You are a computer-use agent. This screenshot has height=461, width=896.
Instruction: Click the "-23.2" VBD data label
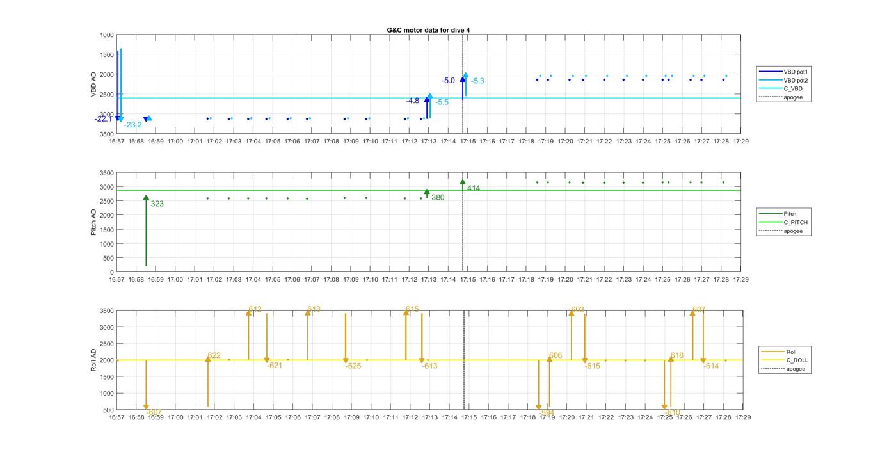133,125
